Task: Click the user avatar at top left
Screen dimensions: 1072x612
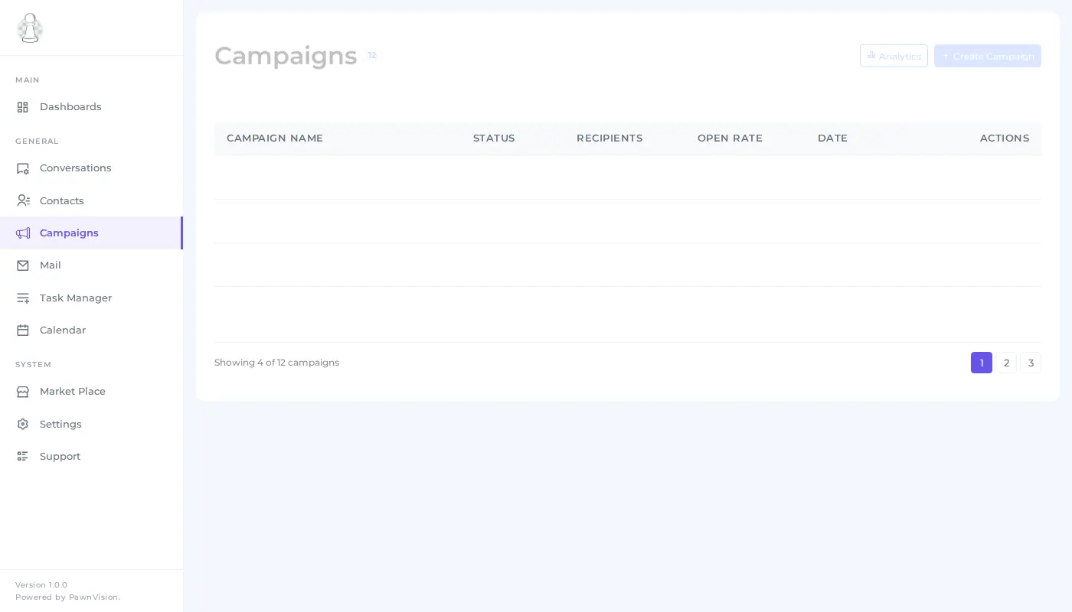Action: (30, 28)
